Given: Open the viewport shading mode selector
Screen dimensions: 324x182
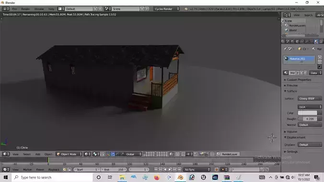Looking at the screenshot, I should 87,154.
